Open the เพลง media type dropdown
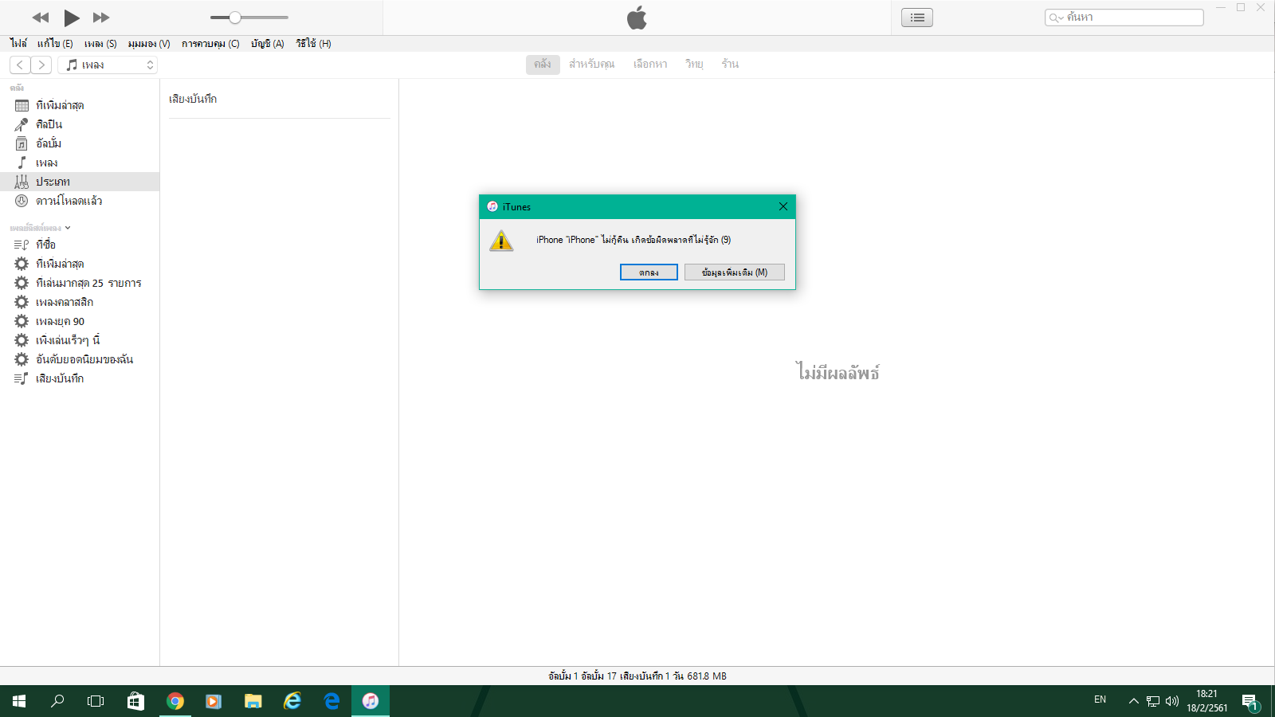Viewport: 1275px width, 717px height. click(108, 65)
